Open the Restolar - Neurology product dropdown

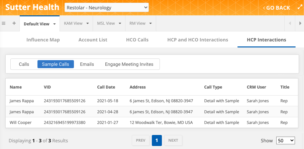106,7
